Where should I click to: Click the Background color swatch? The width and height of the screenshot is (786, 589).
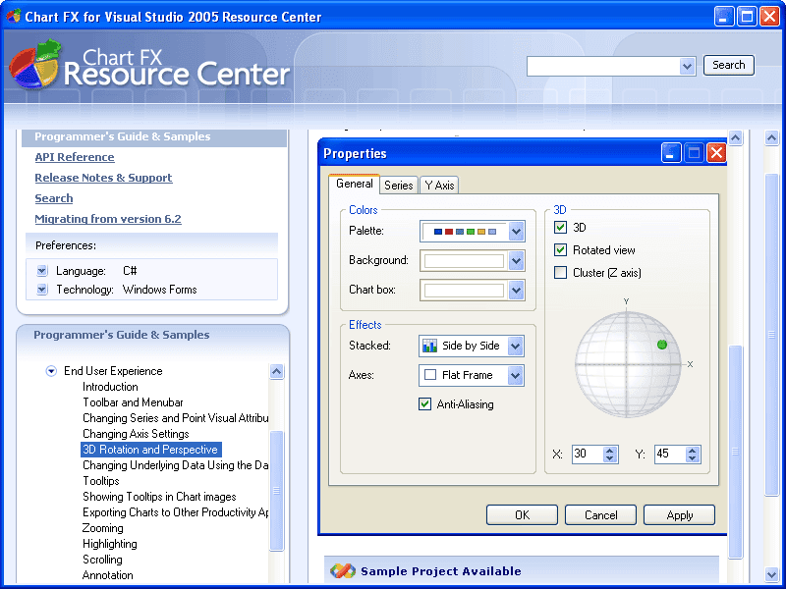(x=464, y=261)
